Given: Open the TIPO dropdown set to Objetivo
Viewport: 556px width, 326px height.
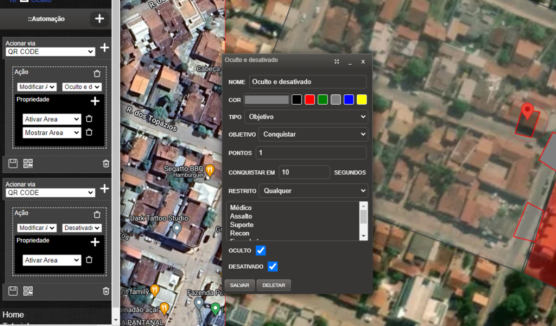Looking at the screenshot, I should tap(306, 117).
